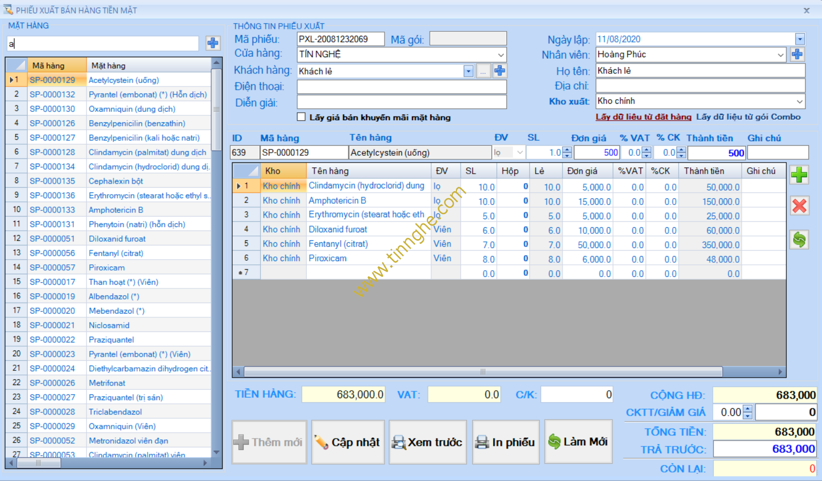Click Xem trước preview button
Image resolution: width=822 pixels, height=481 pixels.
click(428, 442)
